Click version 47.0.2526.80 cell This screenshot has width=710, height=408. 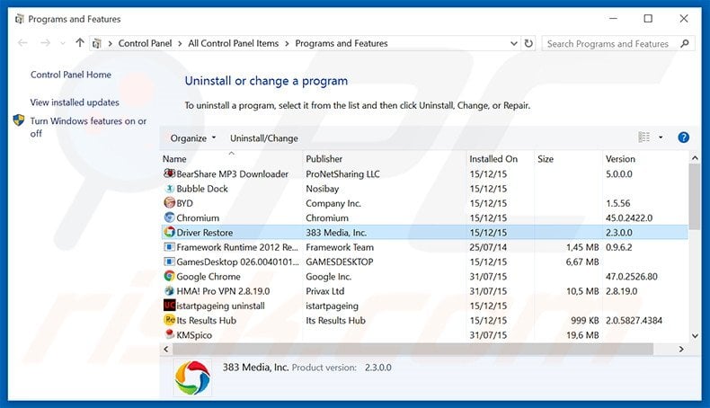click(632, 276)
